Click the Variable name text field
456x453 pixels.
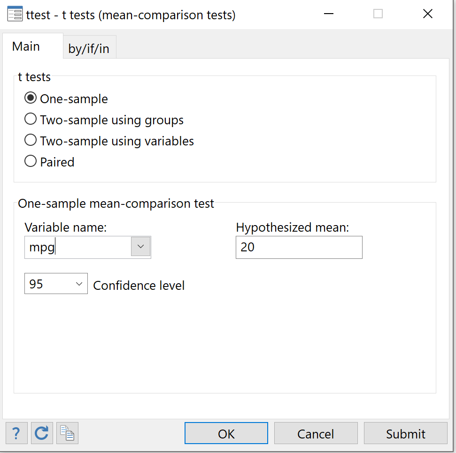(x=77, y=248)
